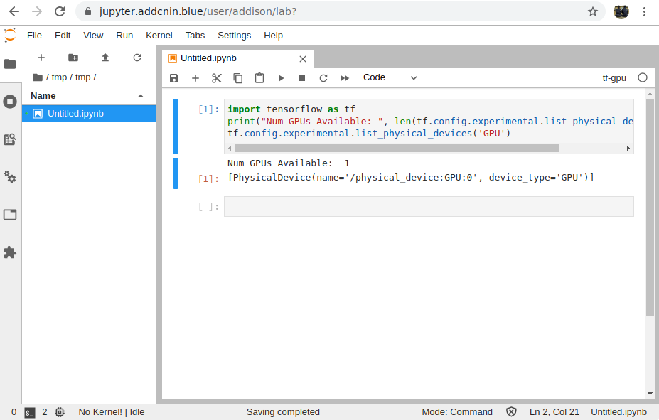This screenshot has width=659, height=420.
Task: Close the Untitled.ipynb tab
Action: (x=303, y=59)
